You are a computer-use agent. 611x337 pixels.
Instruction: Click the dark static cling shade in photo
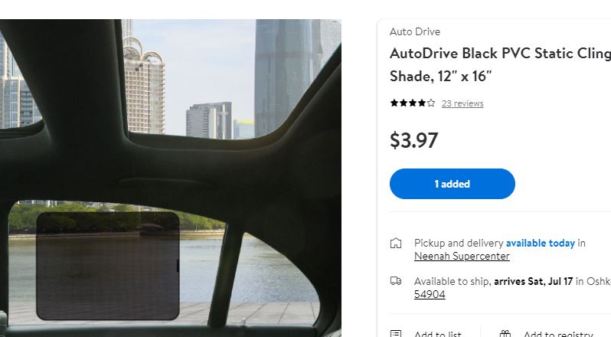click(x=108, y=266)
